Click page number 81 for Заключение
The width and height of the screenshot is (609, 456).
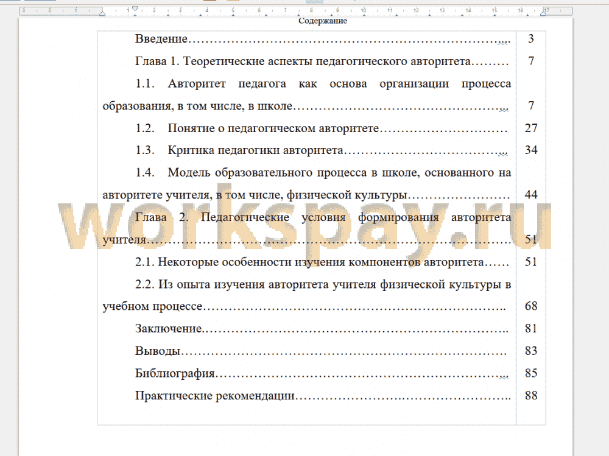tap(531, 329)
